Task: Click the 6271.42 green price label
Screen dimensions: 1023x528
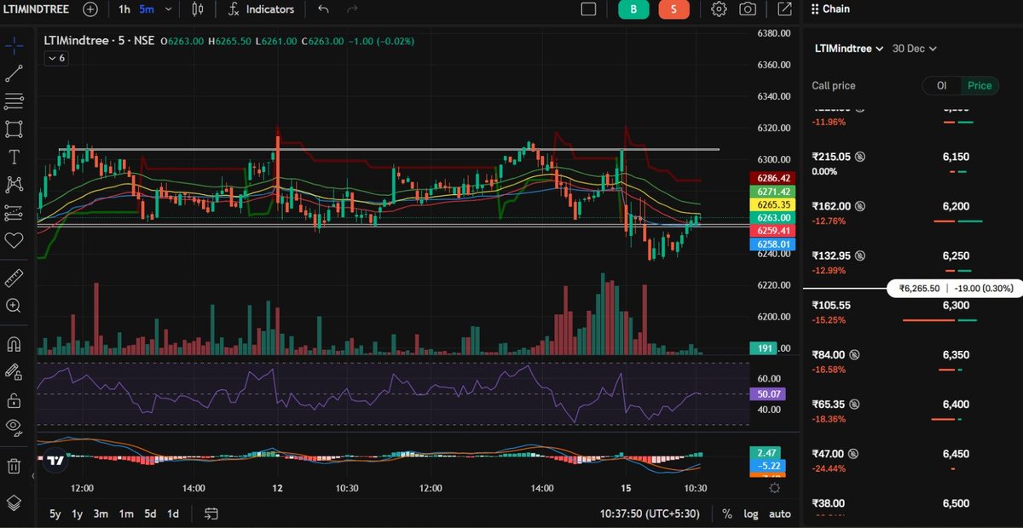Action: pyautogui.click(x=772, y=192)
